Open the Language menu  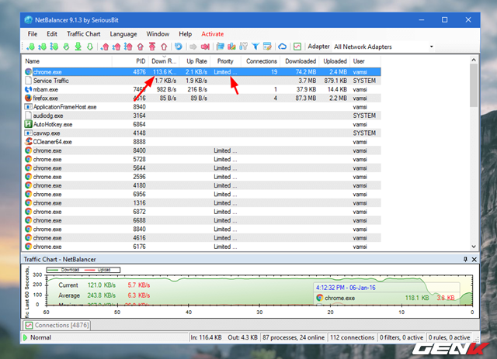coord(123,34)
